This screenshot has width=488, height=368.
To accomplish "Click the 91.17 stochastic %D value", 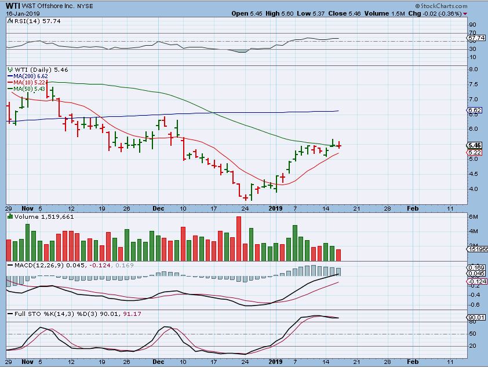I will click(132, 314).
